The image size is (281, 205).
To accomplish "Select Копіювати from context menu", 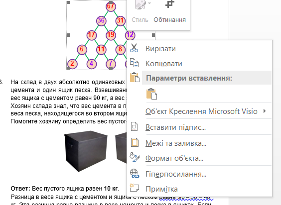I will tap(199, 64).
